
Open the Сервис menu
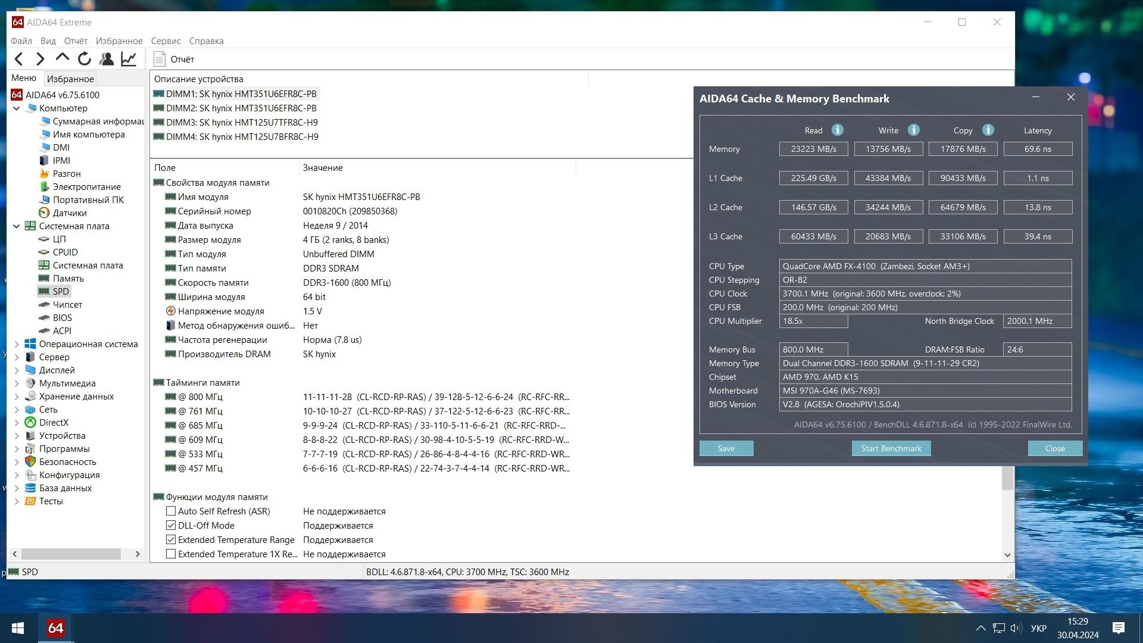click(x=165, y=41)
